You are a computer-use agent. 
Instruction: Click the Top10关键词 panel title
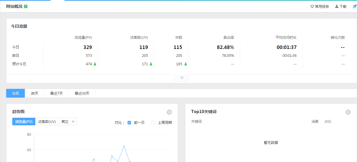(x=204, y=112)
